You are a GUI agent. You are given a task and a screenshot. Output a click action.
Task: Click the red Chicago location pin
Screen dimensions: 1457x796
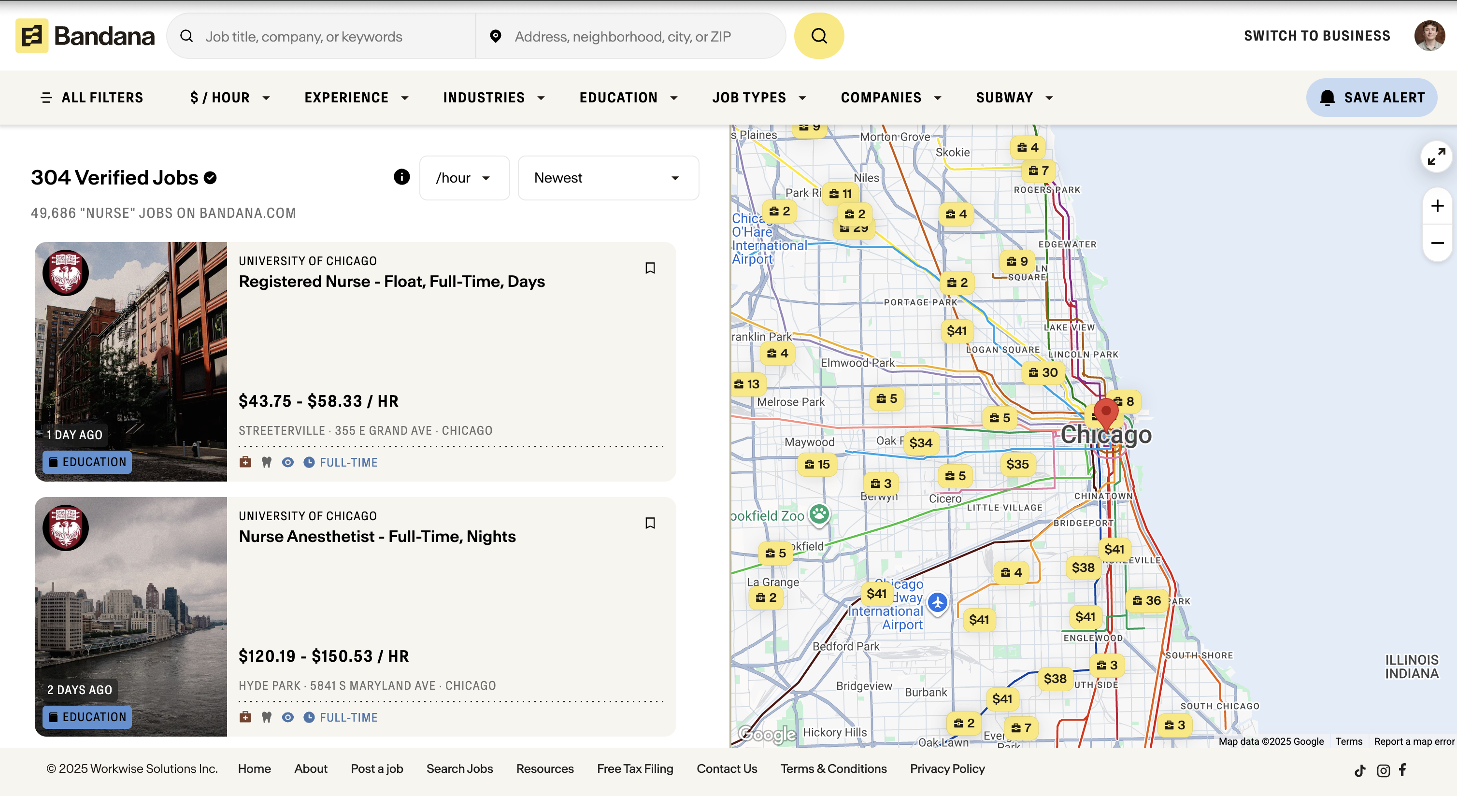pyautogui.click(x=1106, y=412)
